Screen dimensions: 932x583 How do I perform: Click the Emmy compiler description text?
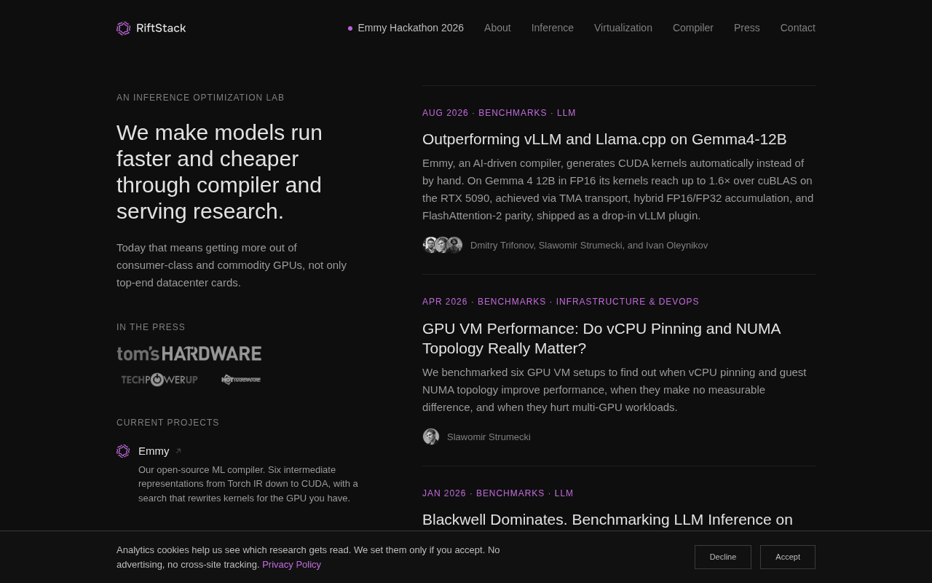(248, 484)
